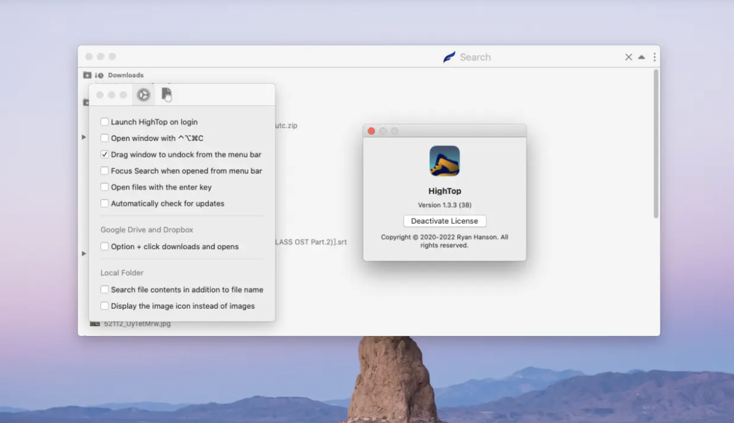Expand the upper disclosure triangle in the sidebar
This screenshot has height=423, width=734.
(x=84, y=137)
